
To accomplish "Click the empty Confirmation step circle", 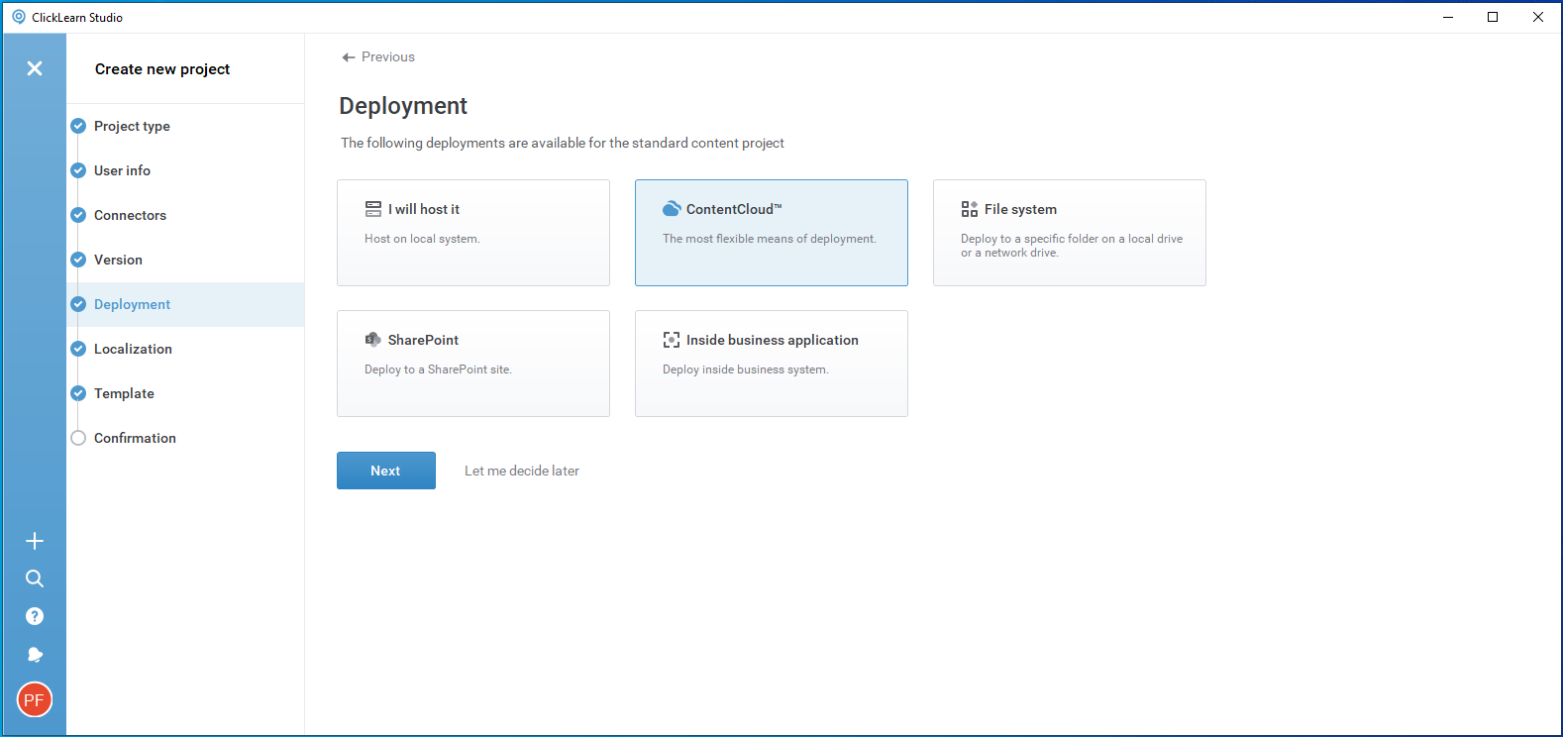I will click(x=78, y=438).
